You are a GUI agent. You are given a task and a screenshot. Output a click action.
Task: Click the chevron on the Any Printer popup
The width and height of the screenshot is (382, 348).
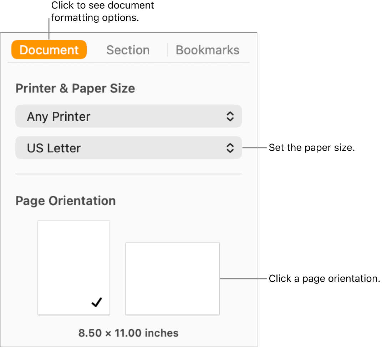coord(230,116)
